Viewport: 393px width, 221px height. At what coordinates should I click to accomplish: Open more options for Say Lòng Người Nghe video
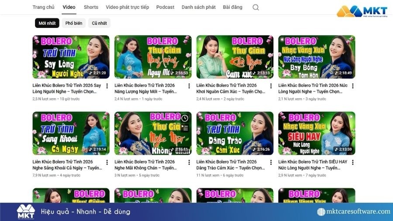tap(107, 86)
